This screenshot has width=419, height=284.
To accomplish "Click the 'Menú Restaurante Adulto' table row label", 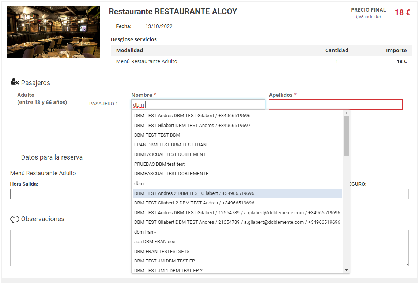I will [x=147, y=61].
